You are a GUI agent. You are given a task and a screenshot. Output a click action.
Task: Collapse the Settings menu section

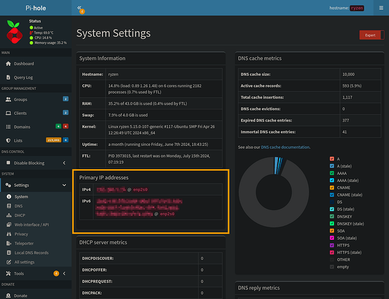click(64, 185)
